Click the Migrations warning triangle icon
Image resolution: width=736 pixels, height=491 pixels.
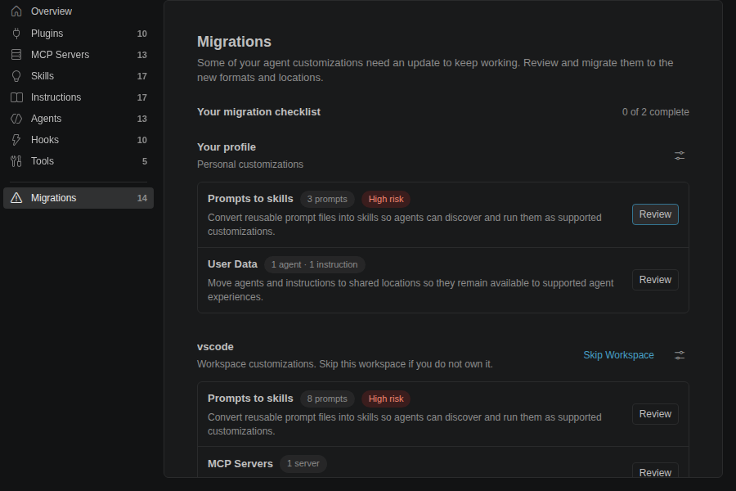tap(16, 198)
